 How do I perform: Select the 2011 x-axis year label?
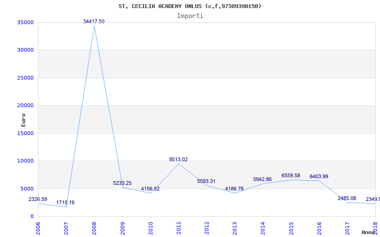pyautogui.click(x=179, y=228)
